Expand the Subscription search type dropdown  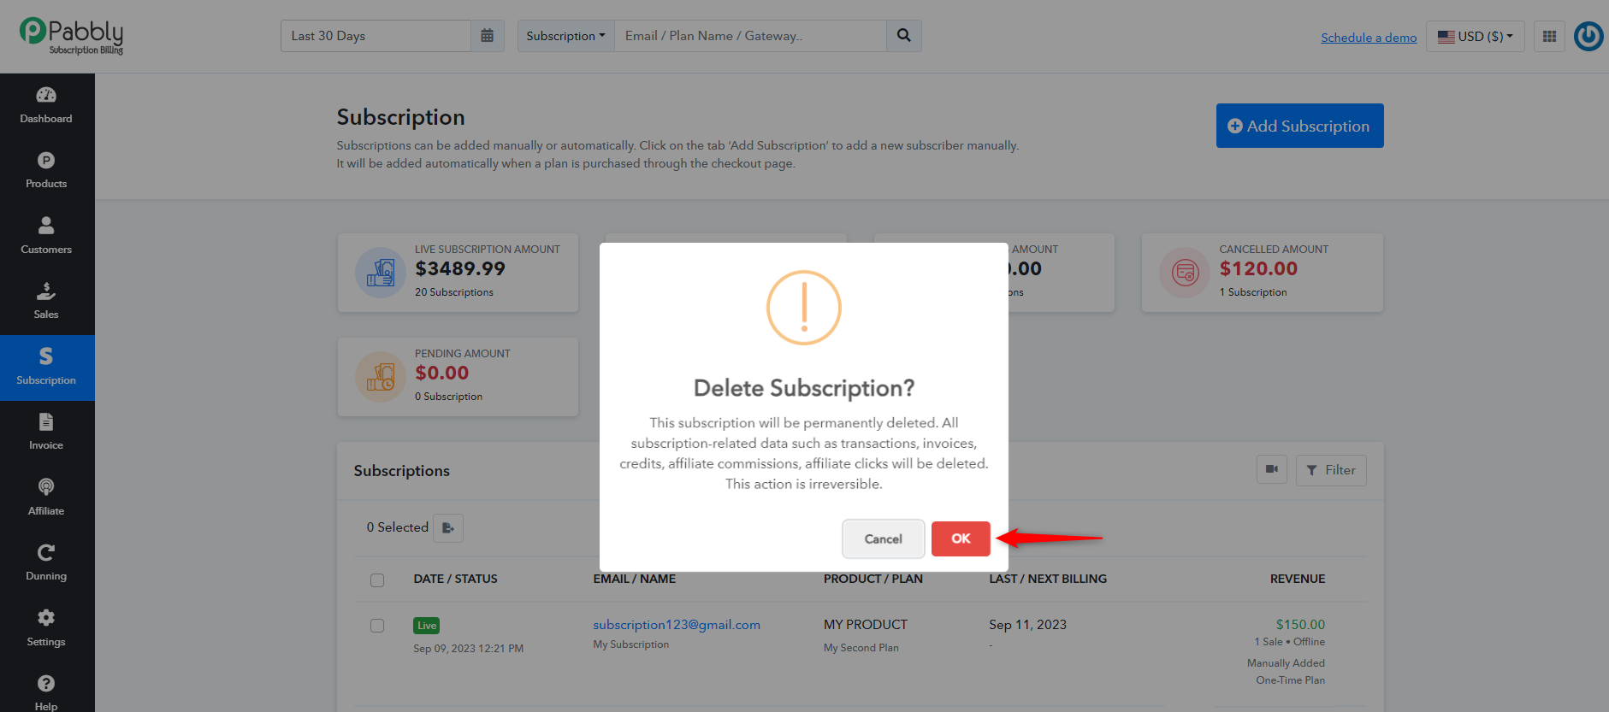[566, 36]
